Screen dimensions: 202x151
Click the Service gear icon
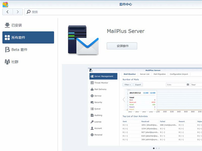click(x=92, y=96)
